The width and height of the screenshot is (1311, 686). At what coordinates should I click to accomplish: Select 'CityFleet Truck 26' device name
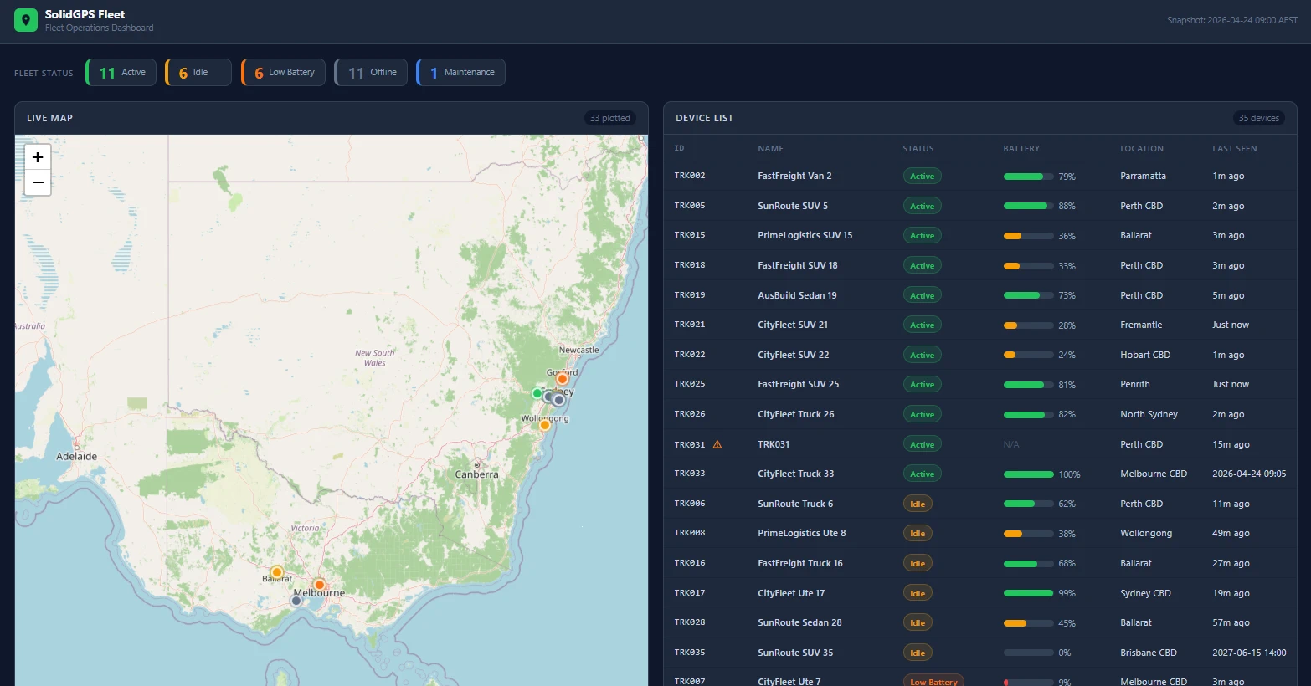795,414
